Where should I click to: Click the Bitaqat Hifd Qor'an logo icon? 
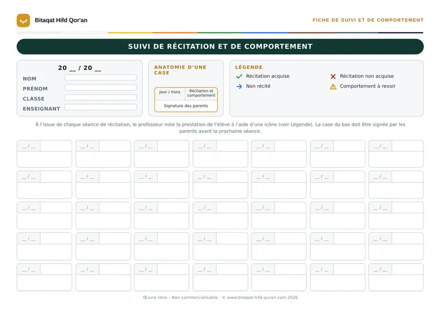click(23, 20)
